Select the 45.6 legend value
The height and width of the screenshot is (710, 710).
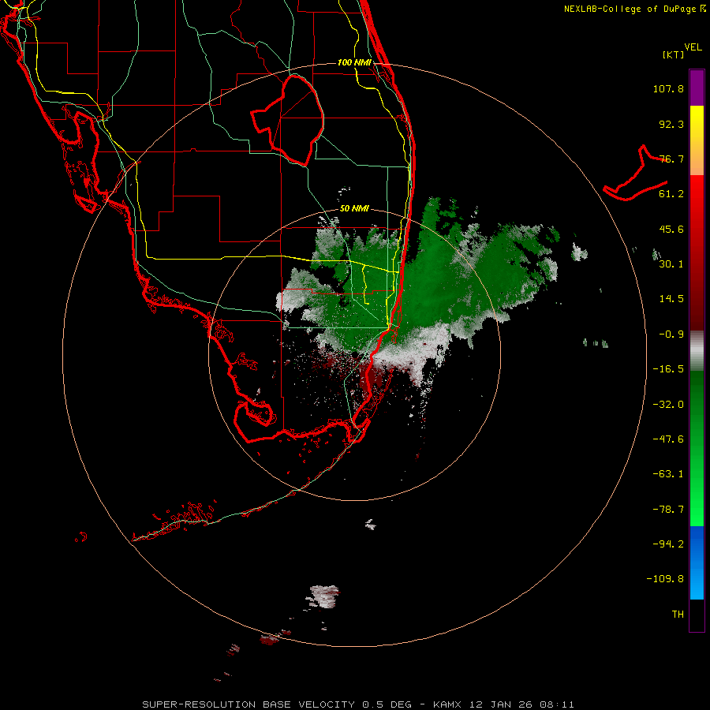pyautogui.click(x=671, y=229)
